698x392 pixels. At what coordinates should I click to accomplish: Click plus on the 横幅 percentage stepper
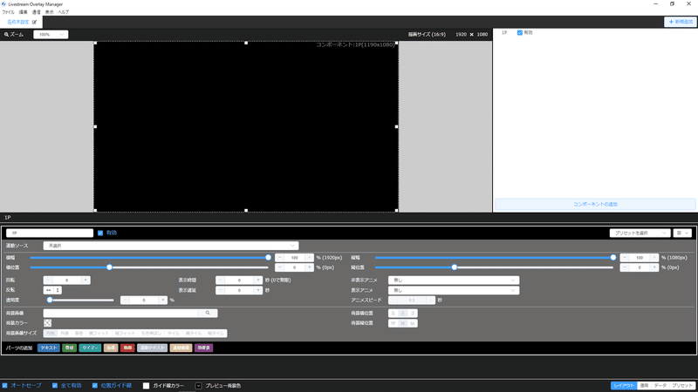(x=309, y=257)
